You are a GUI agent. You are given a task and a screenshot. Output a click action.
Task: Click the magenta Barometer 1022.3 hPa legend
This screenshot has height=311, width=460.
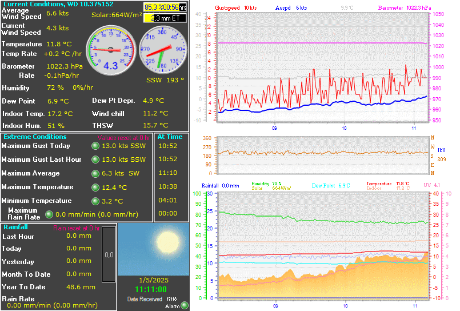tap(405, 8)
